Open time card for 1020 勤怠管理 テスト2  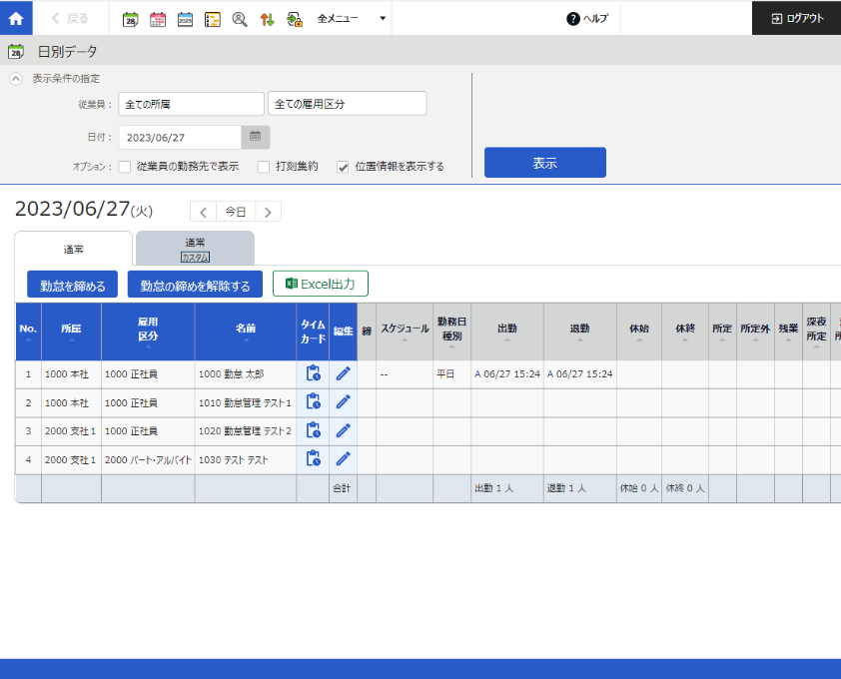314,430
